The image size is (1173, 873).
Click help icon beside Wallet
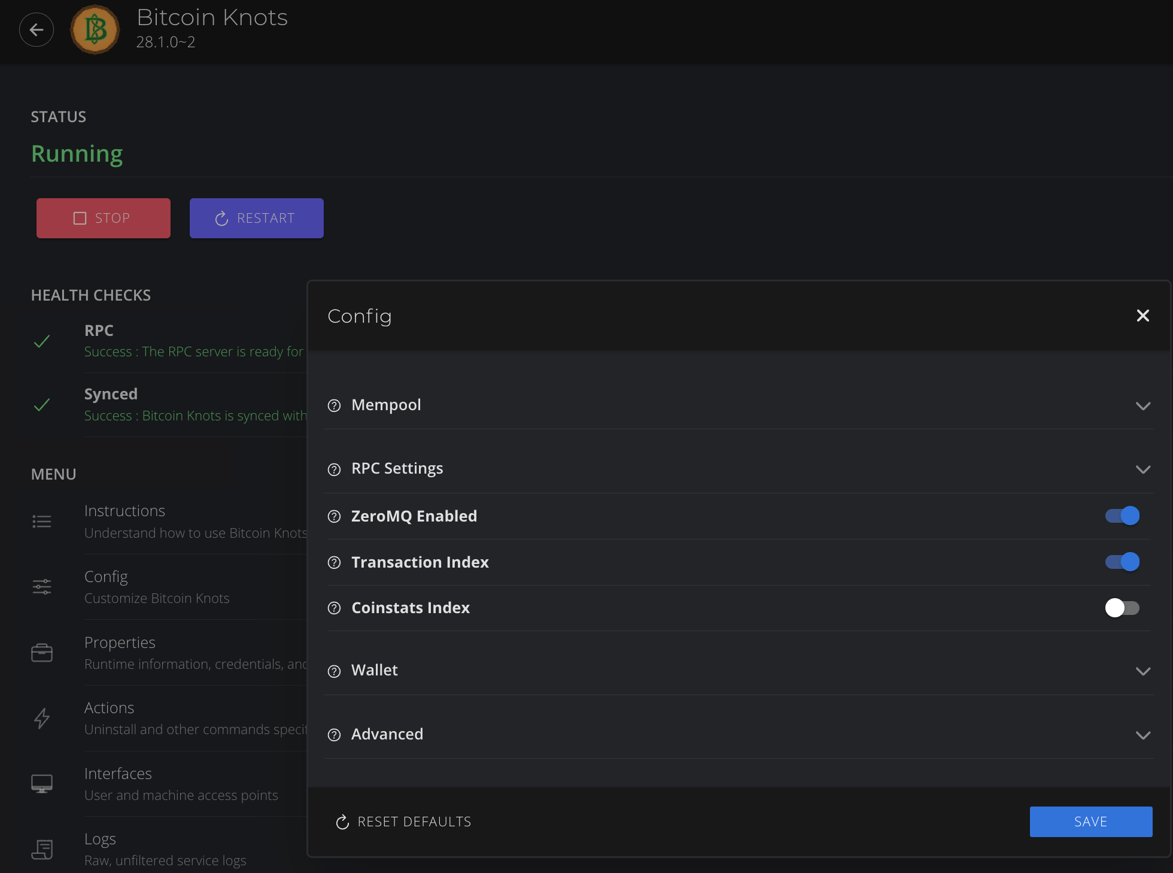coord(335,671)
